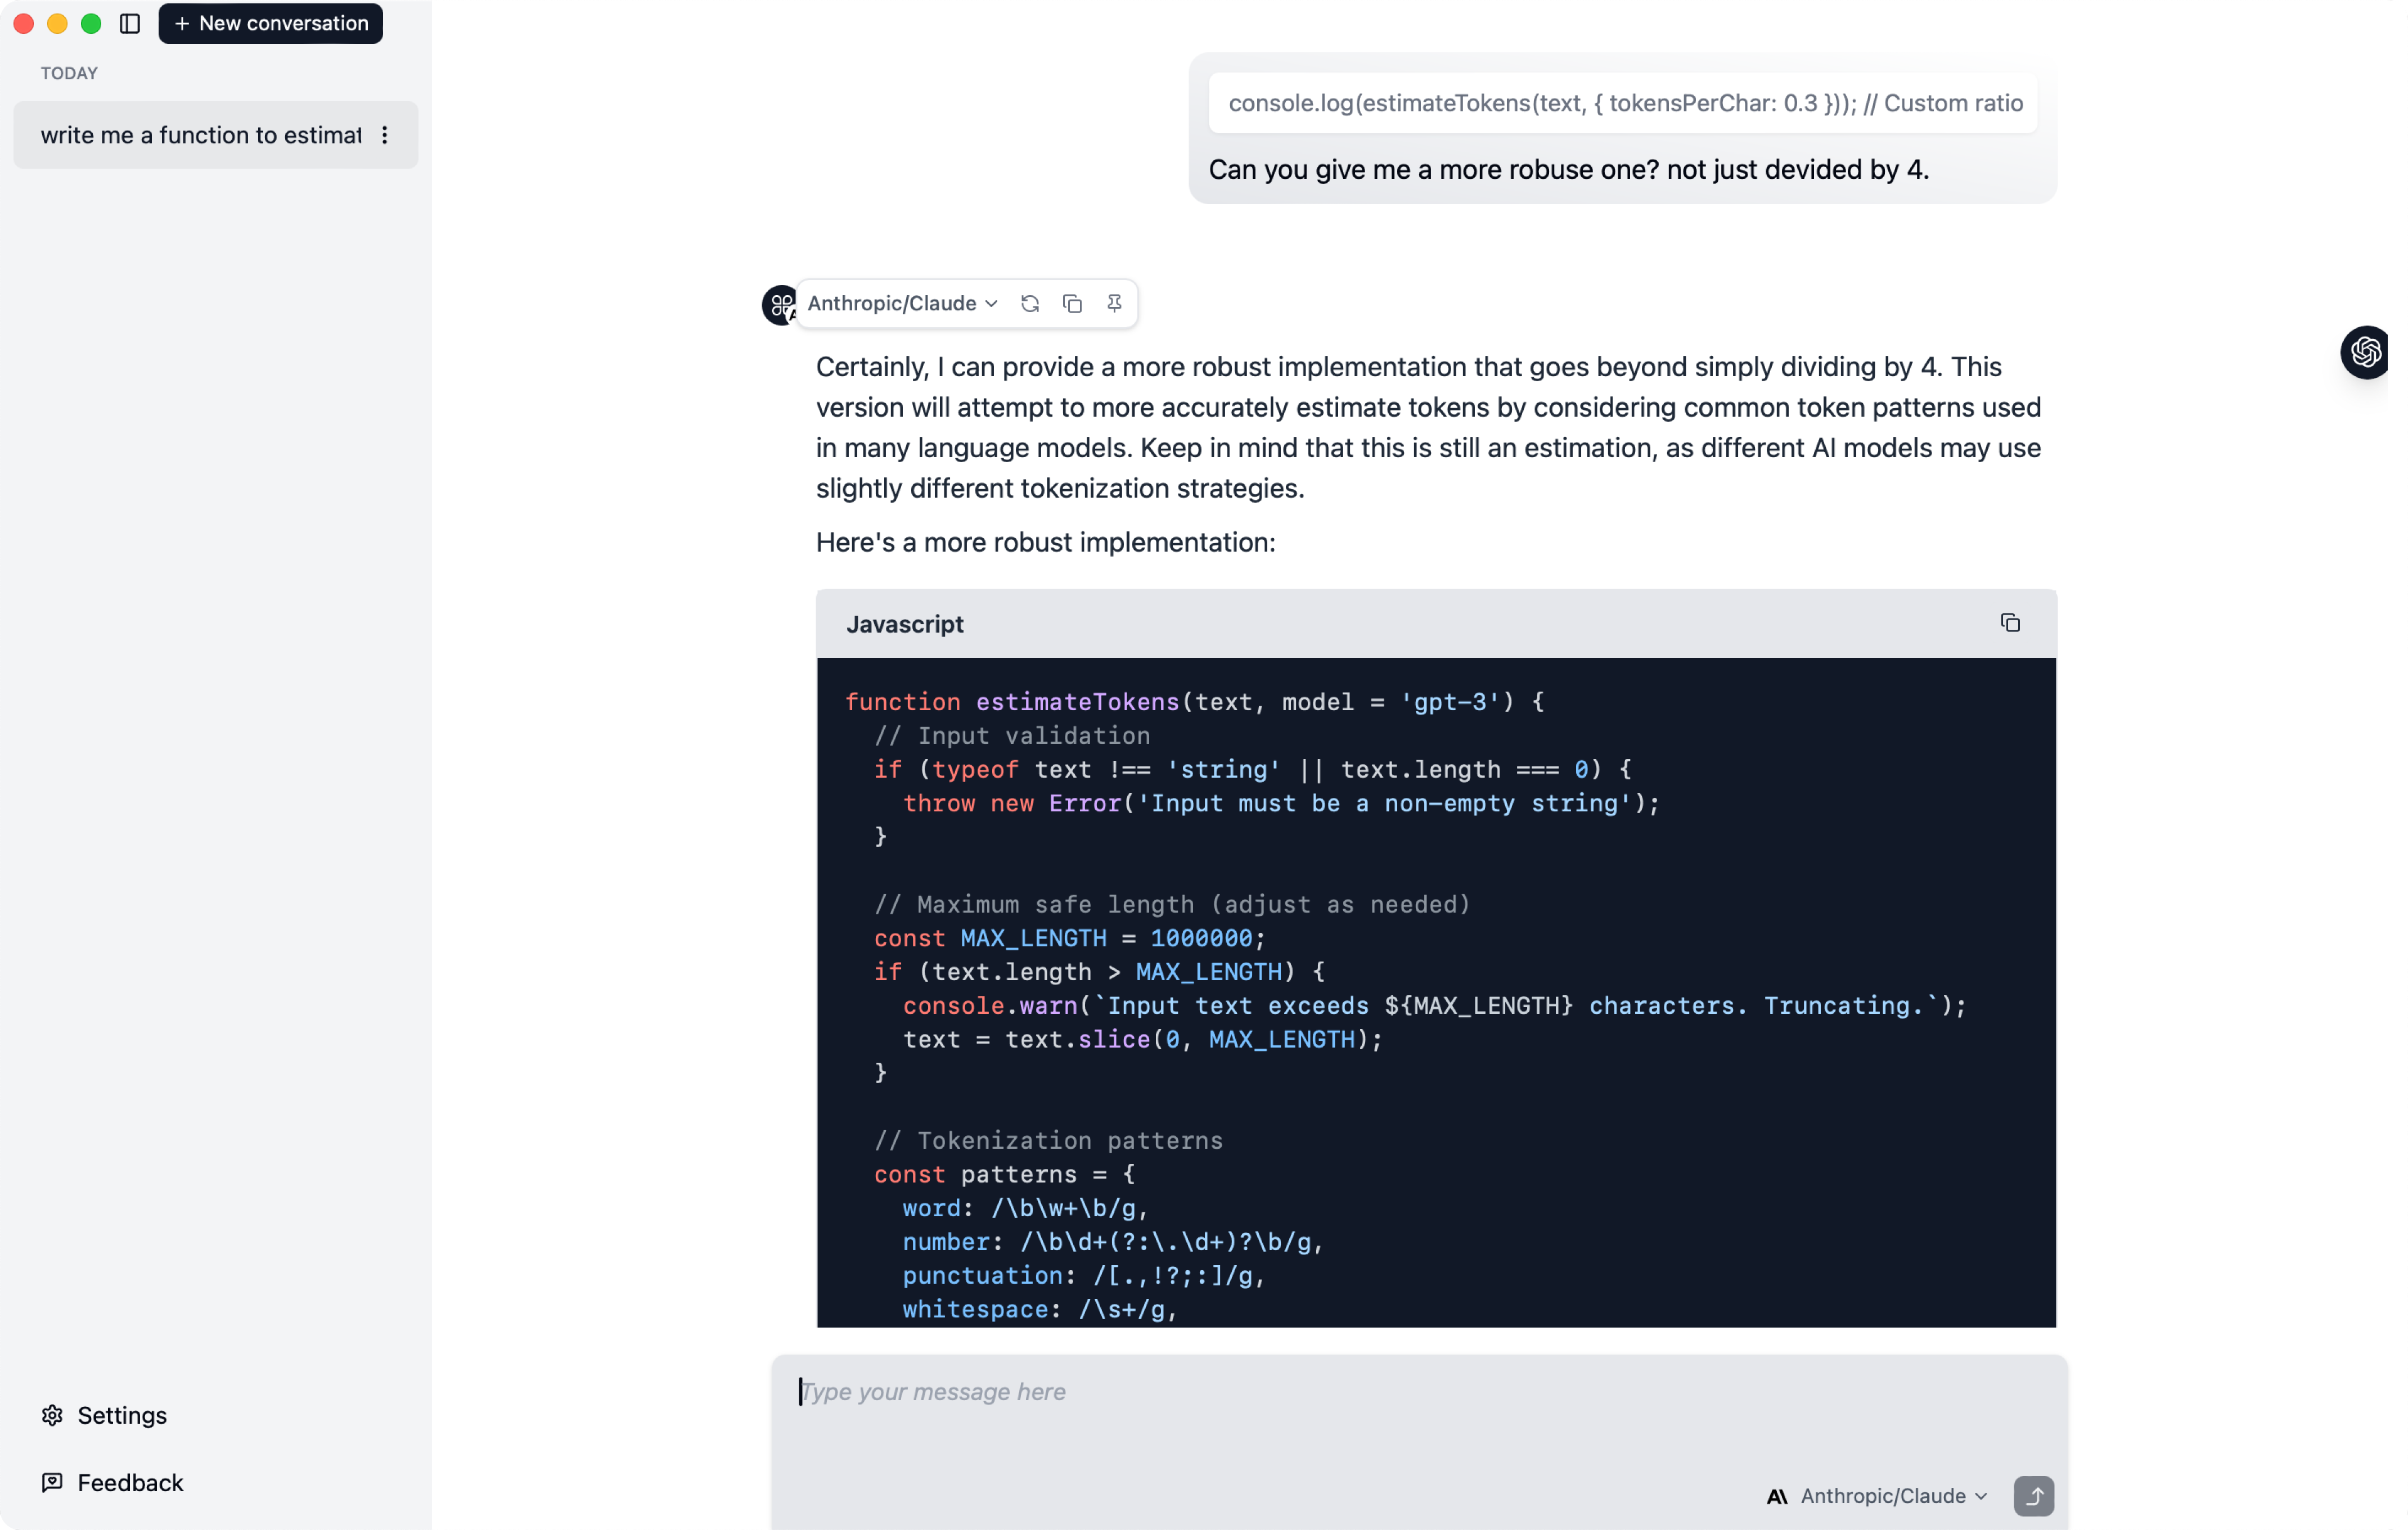Click the assistant avatar icon

pyautogui.click(x=780, y=305)
